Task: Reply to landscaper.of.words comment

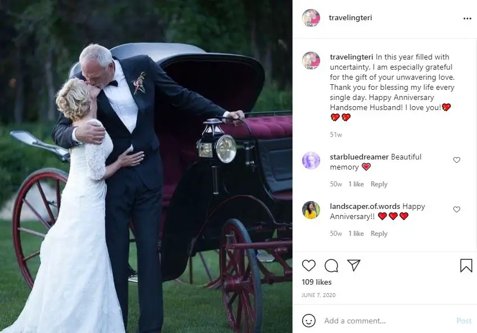Action: click(379, 234)
